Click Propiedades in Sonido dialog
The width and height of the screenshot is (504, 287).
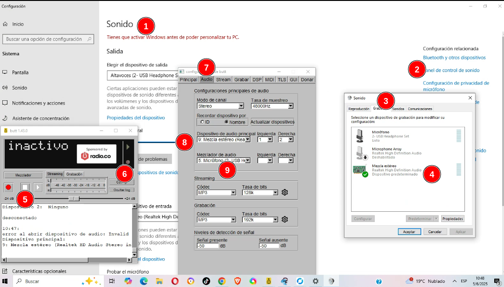[452, 219]
